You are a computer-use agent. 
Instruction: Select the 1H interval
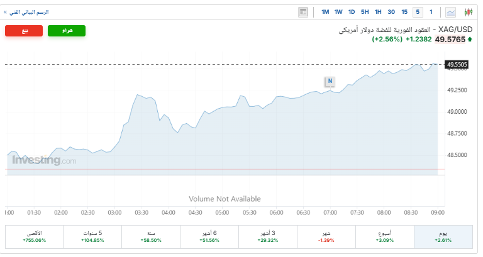pos(378,12)
